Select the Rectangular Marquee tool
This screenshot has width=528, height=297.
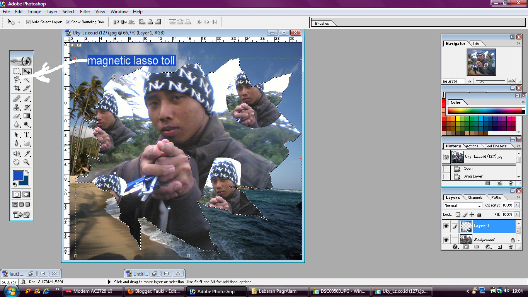click(17, 71)
